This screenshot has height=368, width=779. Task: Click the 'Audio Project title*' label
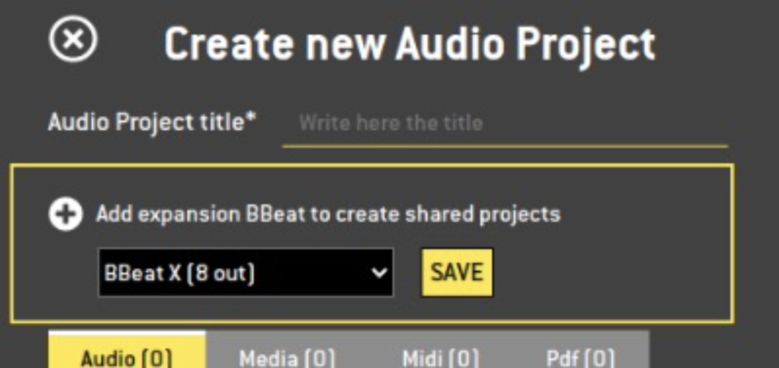click(x=152, y=122)
